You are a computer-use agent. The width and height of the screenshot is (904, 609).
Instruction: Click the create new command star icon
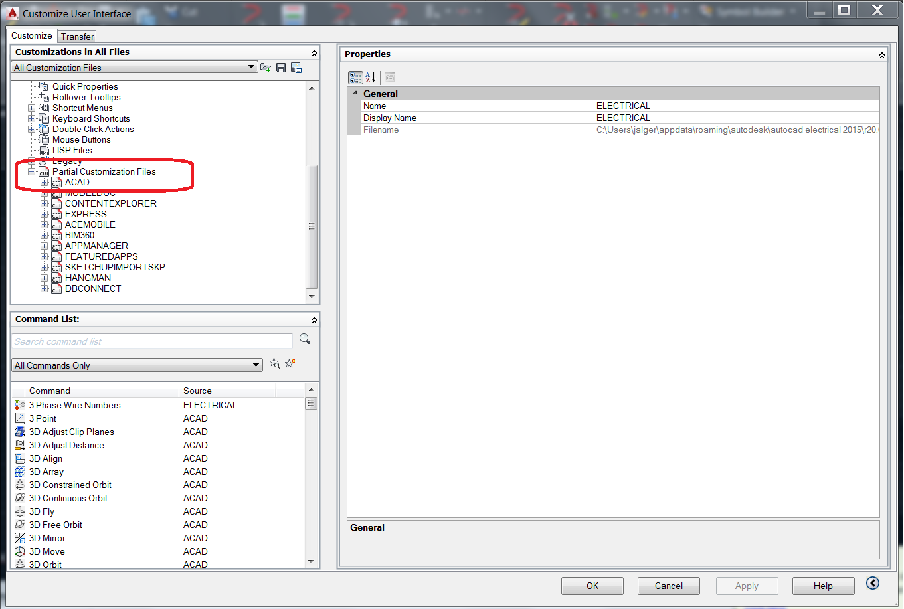coord(290,363)
